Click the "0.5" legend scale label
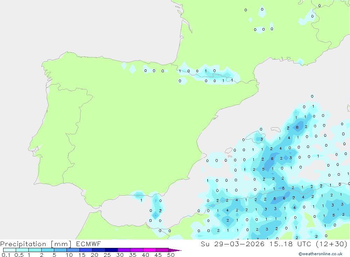350x257 pixels. 19,255
